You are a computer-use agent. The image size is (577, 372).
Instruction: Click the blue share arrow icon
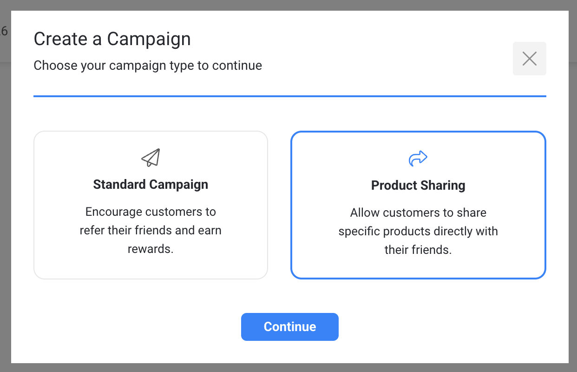tap(418, 158)
